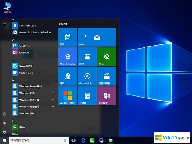This screenshot has height=144, width=192.
Task: Open the Photos (照片) tile
Action: tap(87, 57)
